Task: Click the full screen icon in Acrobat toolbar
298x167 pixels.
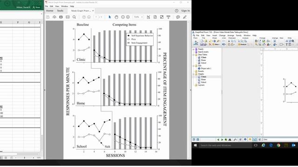Action: [162, 17]
